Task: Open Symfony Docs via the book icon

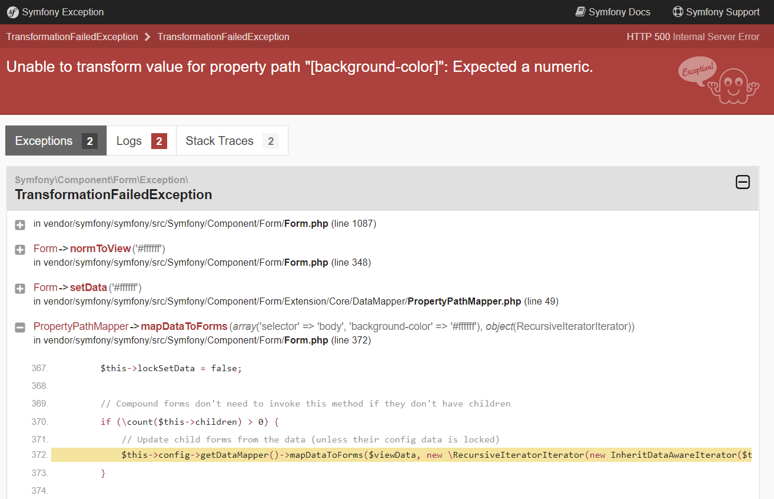Action: pos(581,12)
